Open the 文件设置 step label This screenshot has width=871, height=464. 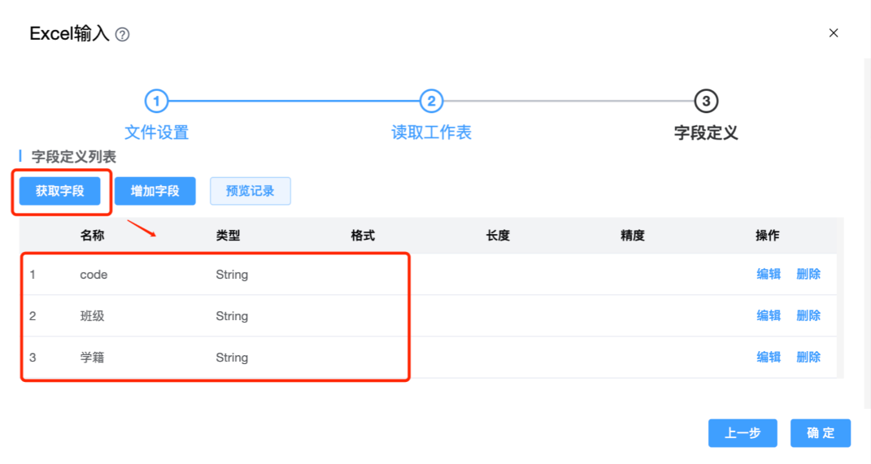(x=156, y=132)
